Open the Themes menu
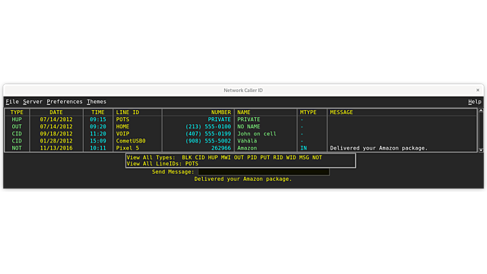487x274 pixels. click(96, 102)
